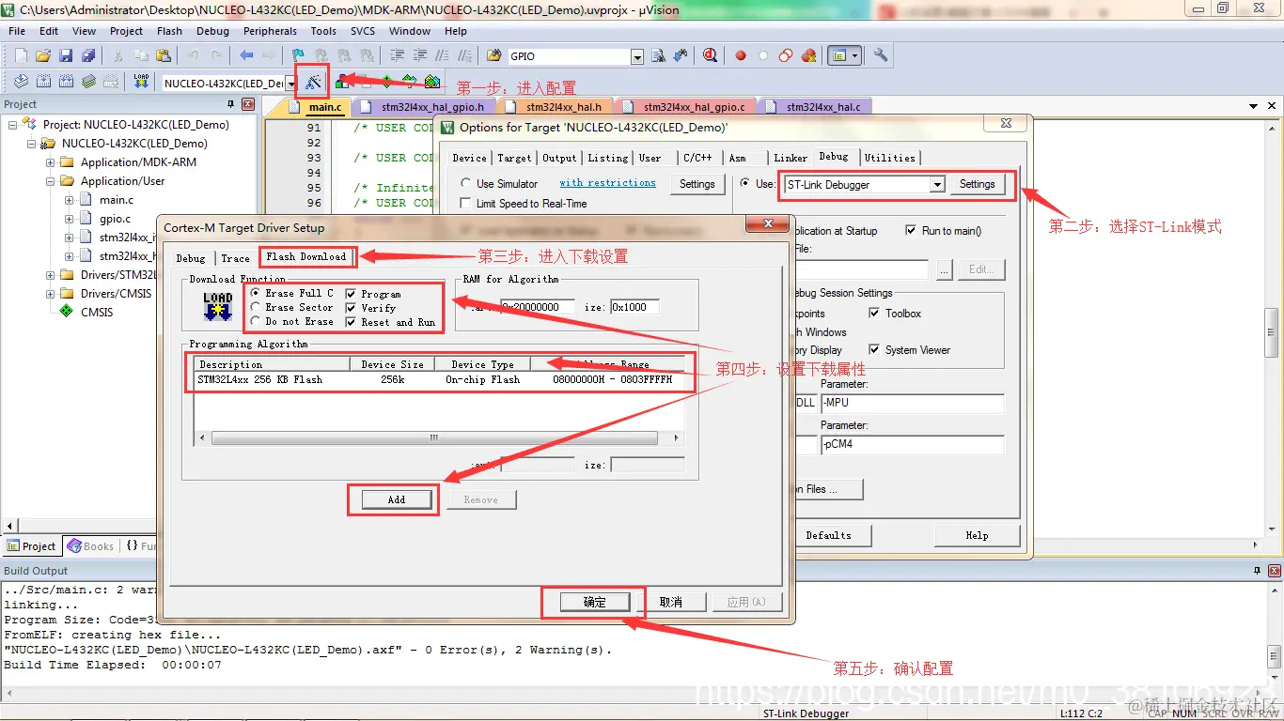Expand the Application/MDK-ARM folder
The height and width of the screenshot is (721, 1284).
pyautogui.click(x=51, y=162)
